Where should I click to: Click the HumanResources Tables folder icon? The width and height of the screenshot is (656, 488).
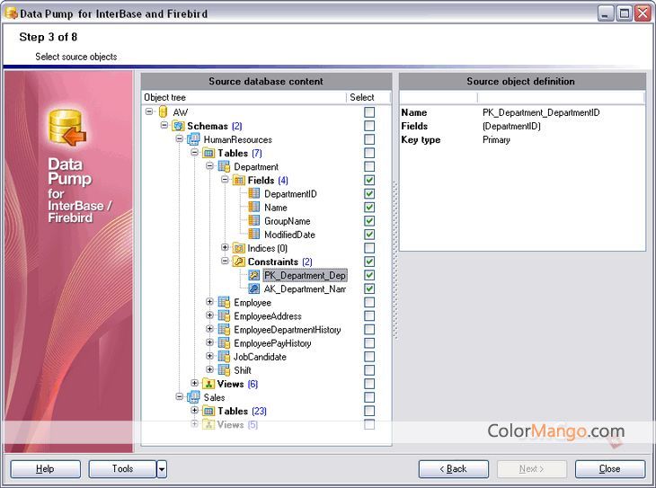[208, 153]
